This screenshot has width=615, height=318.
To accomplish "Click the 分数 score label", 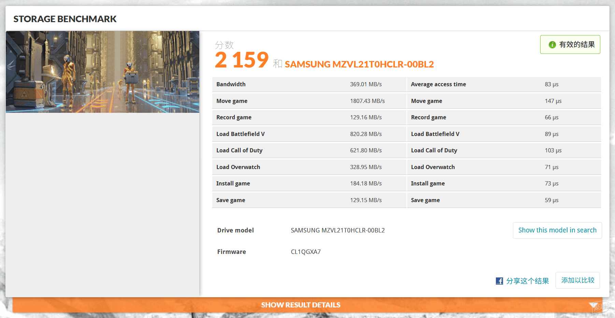I will [x=224, y=45].
